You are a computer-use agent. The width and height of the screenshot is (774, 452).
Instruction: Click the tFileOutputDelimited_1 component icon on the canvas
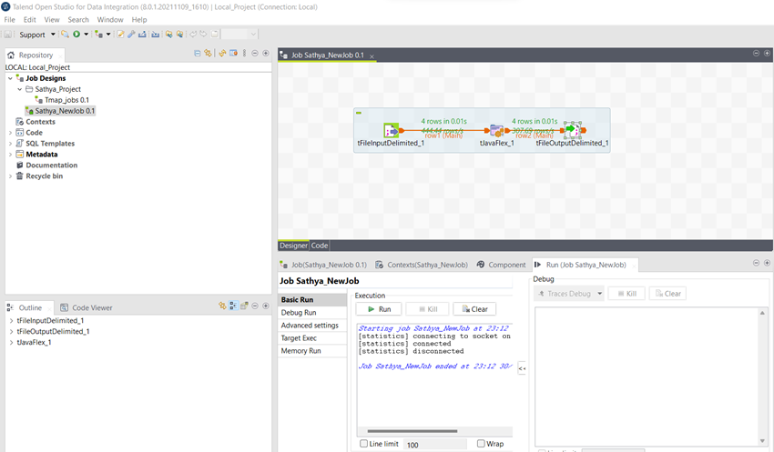pyautogui.click(x=573, y=130)
